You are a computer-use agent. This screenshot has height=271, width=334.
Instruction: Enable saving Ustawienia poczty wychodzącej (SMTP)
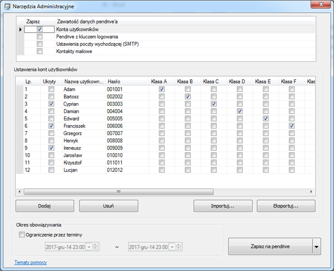39,44
